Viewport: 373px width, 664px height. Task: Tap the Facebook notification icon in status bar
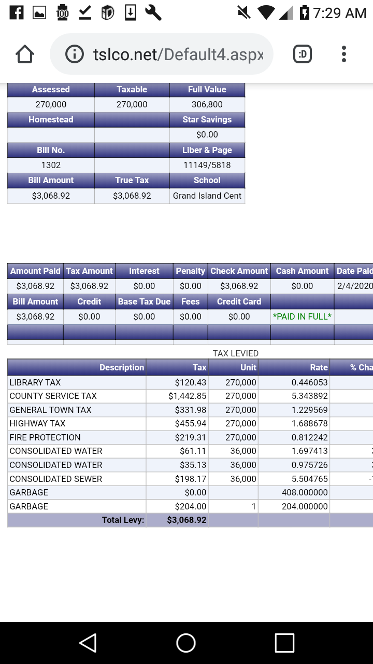(17, 12)
